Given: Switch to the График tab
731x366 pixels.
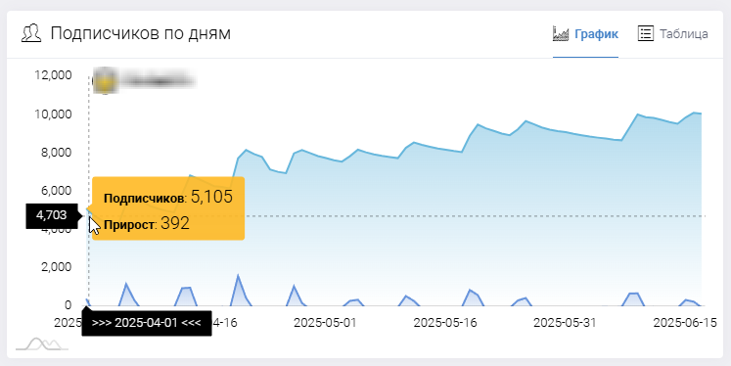Looking at the screenshot, I should pos(585,34).
